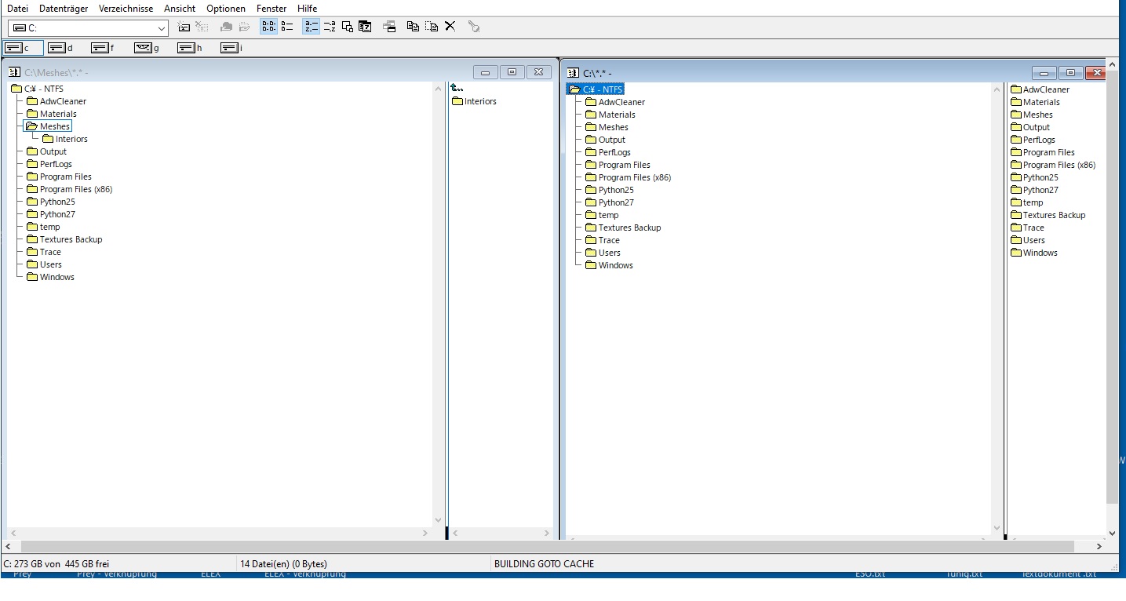1126x601 pixels.
Task: Click the sort by date toolbar icon
Action: pyautogui.click(x=365, y=27)
